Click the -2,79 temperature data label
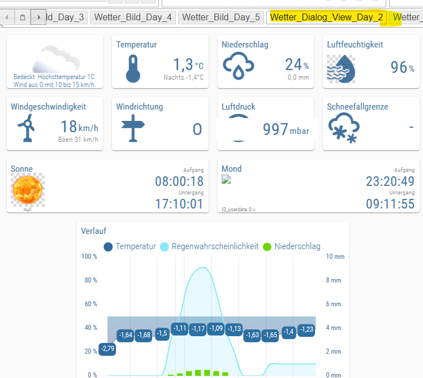This screenshot has width=423, height=378. (107, 349)
